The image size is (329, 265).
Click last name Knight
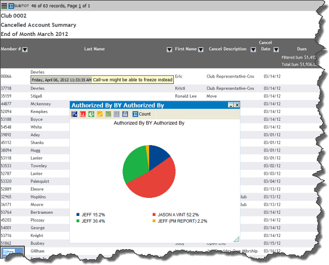[x=37, y=235]
